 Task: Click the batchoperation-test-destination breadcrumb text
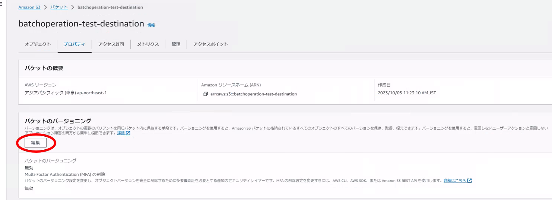pyautogui.click(x=110, y=7)
